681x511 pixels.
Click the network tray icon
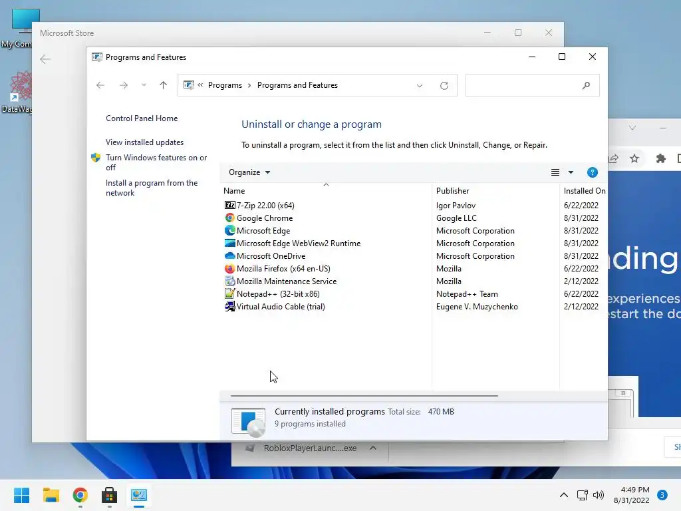582,495
